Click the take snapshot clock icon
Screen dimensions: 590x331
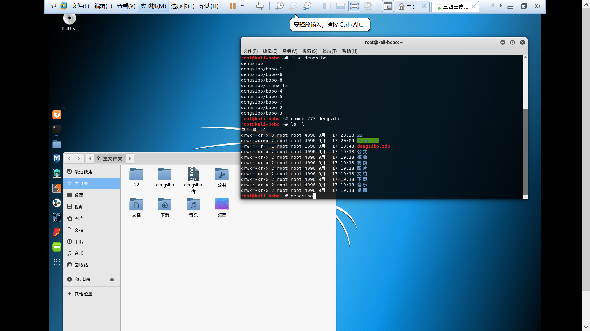(x=279, y=6)
